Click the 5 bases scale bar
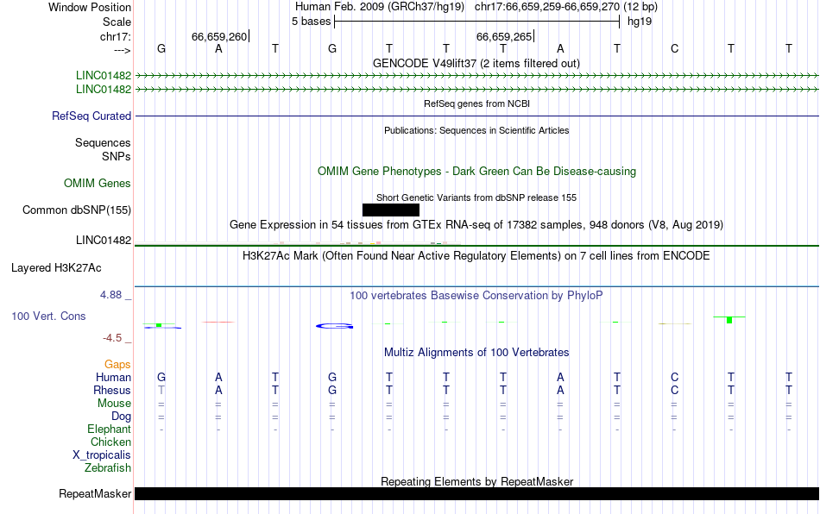 pyautogui.click(x=476, y=22)
